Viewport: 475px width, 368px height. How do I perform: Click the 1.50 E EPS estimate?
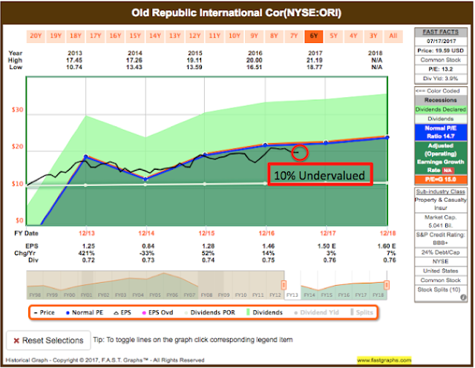point(327,246)
